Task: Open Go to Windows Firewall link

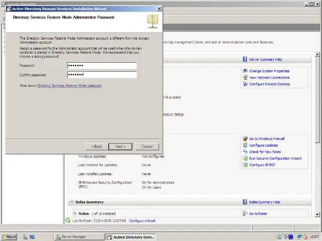Action: tap(267, 139)
